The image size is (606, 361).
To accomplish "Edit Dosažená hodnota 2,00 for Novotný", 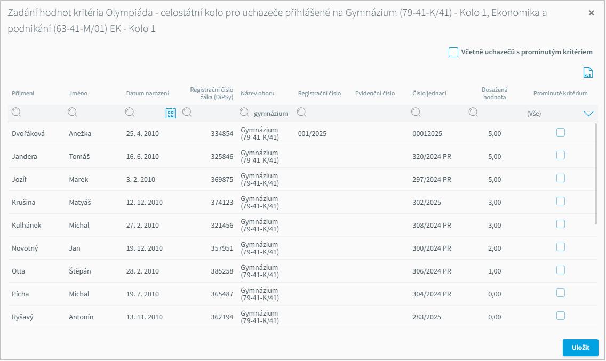I will click(x=495, y=248).
